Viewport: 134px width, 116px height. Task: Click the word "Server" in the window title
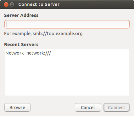(x=52, y=4)
